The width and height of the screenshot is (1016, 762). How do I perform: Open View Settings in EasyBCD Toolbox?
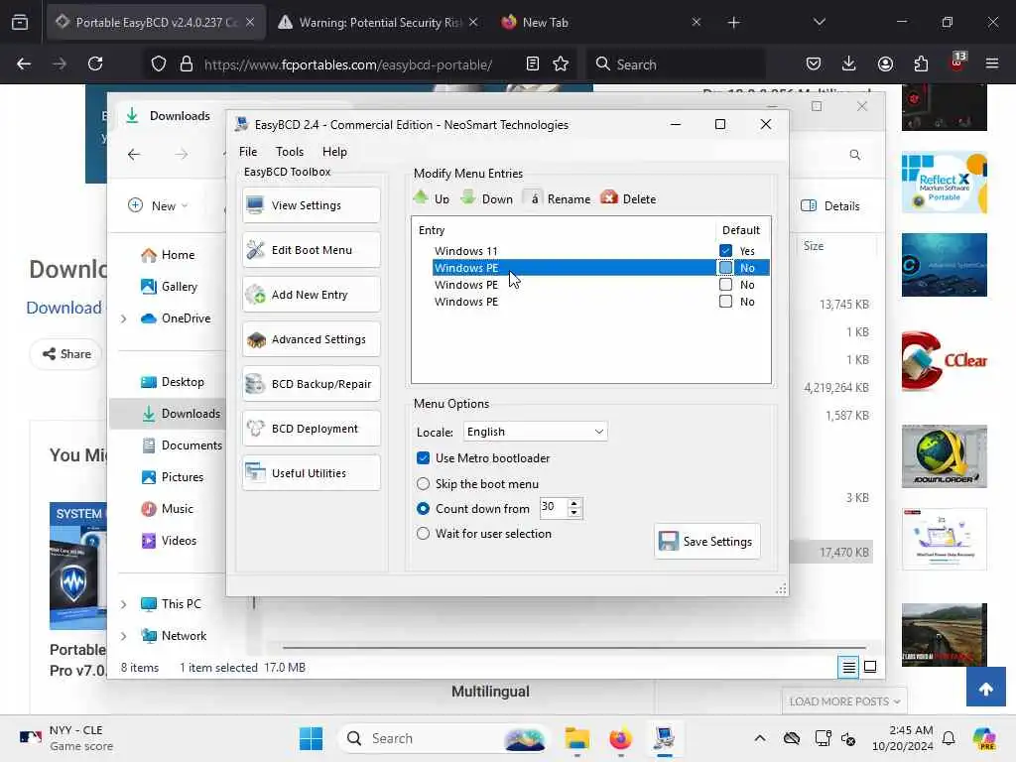click(x=311, y=205)
